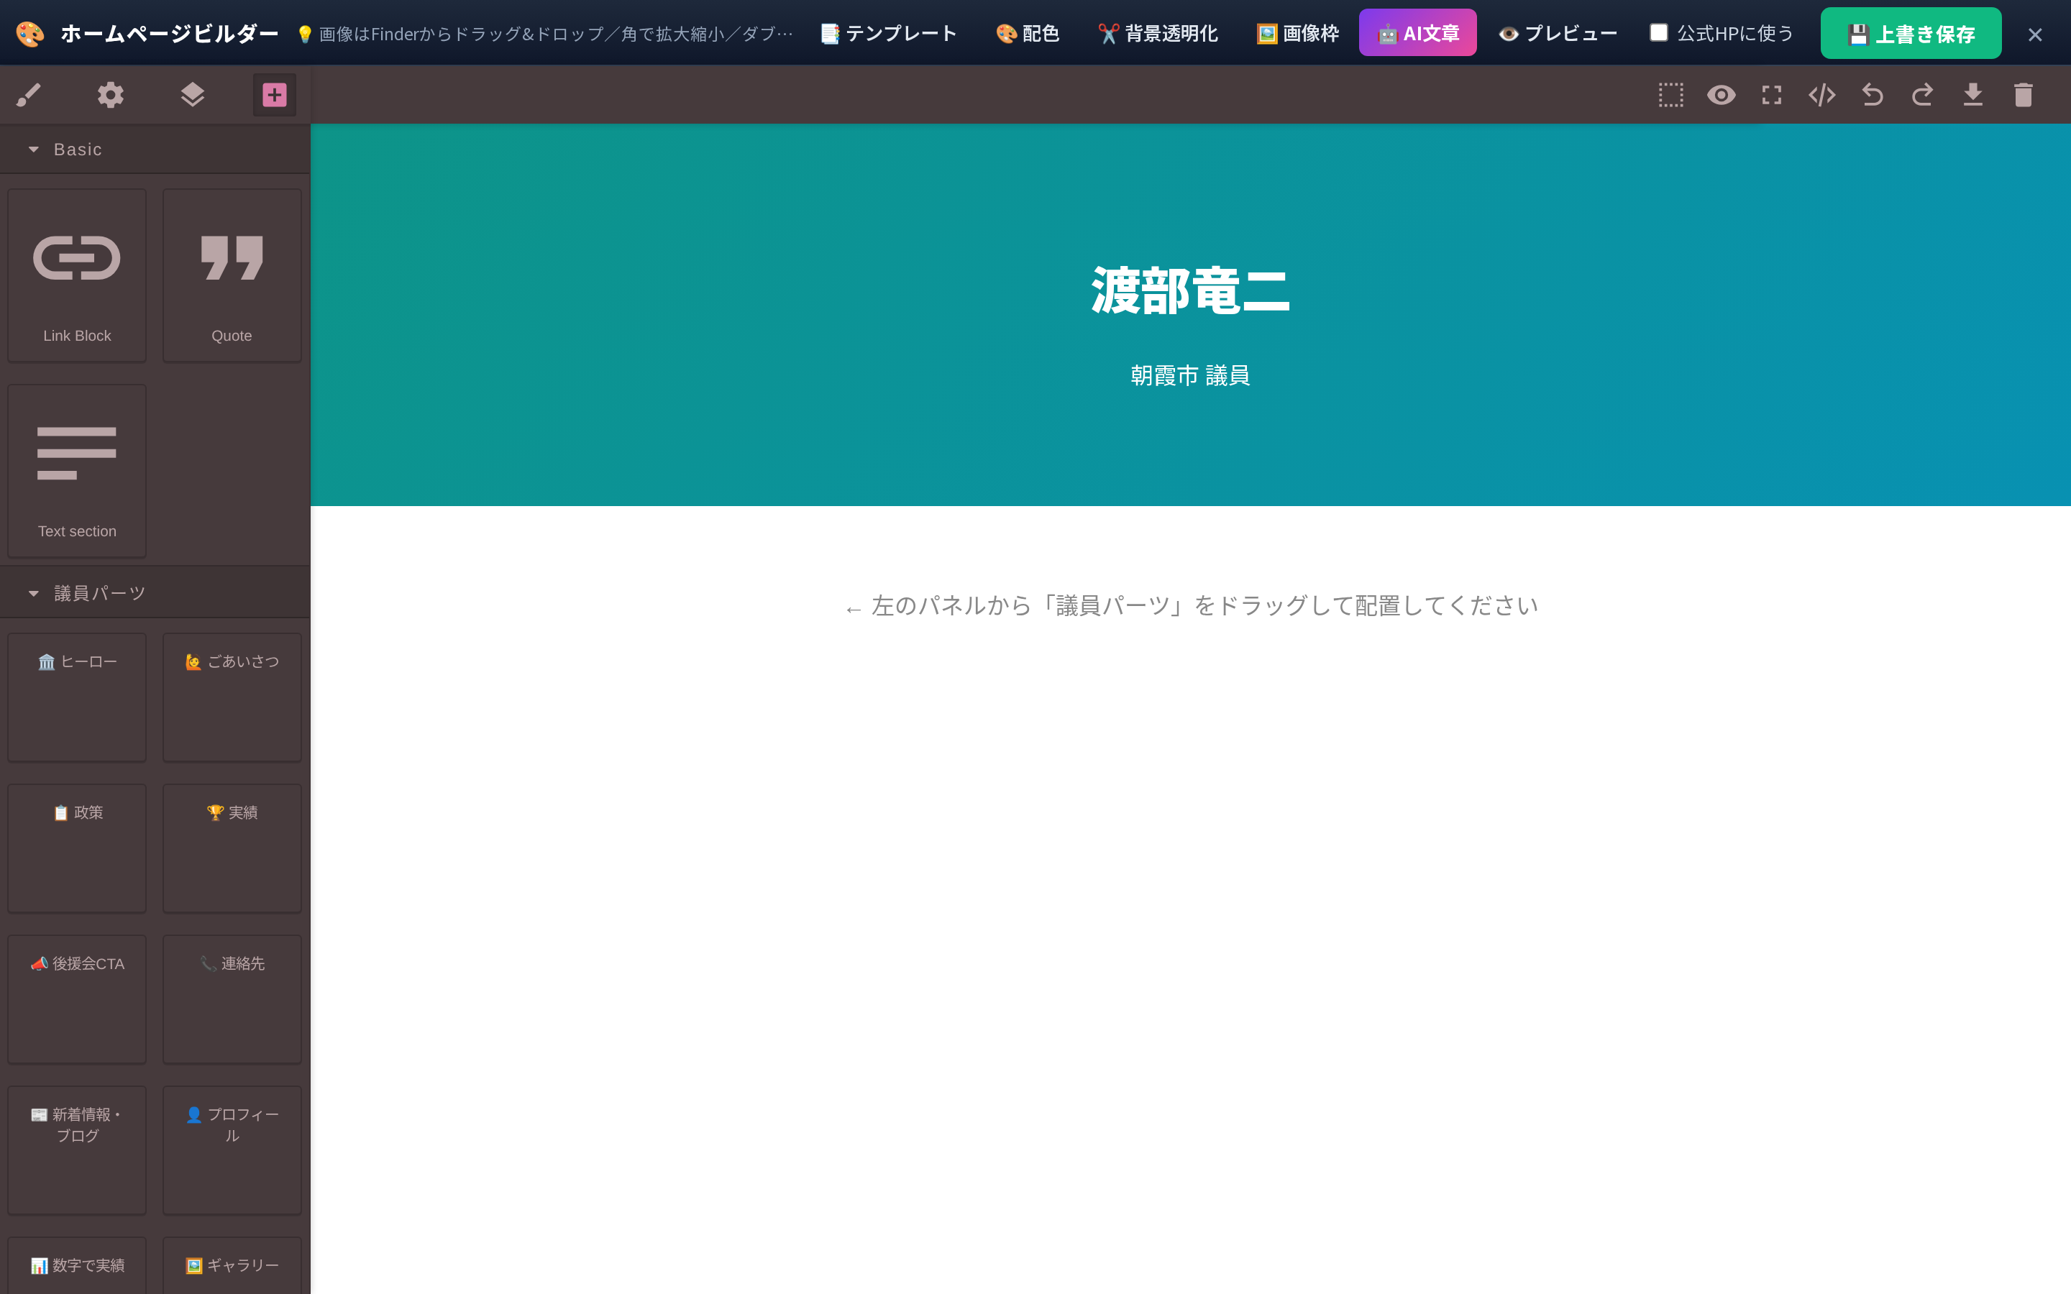This screenshot has width=2071, height=1294.
Task: Toggle preview eye icon in toolbar
Action: pyautogui.click(x=1721, y=94)
